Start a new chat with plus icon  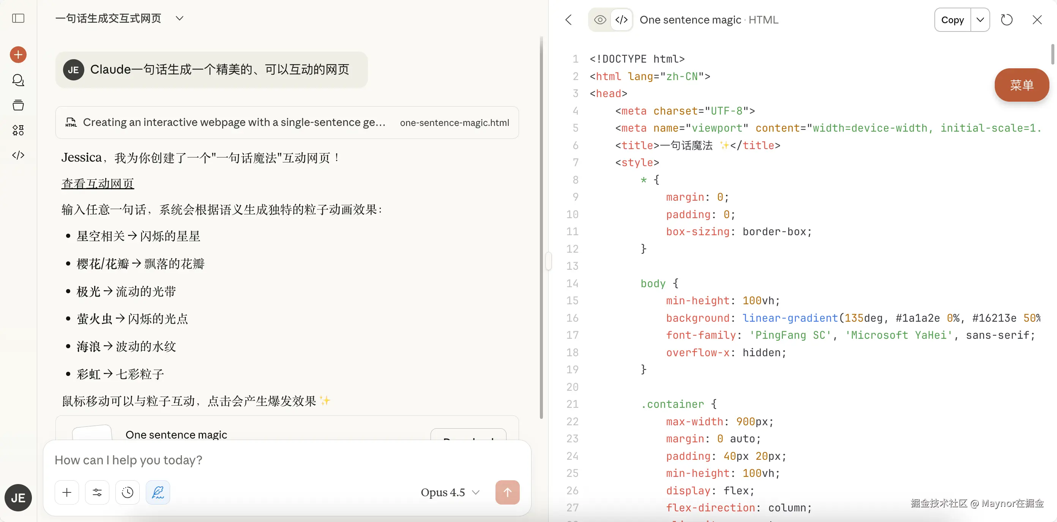[x=18, y=55]
